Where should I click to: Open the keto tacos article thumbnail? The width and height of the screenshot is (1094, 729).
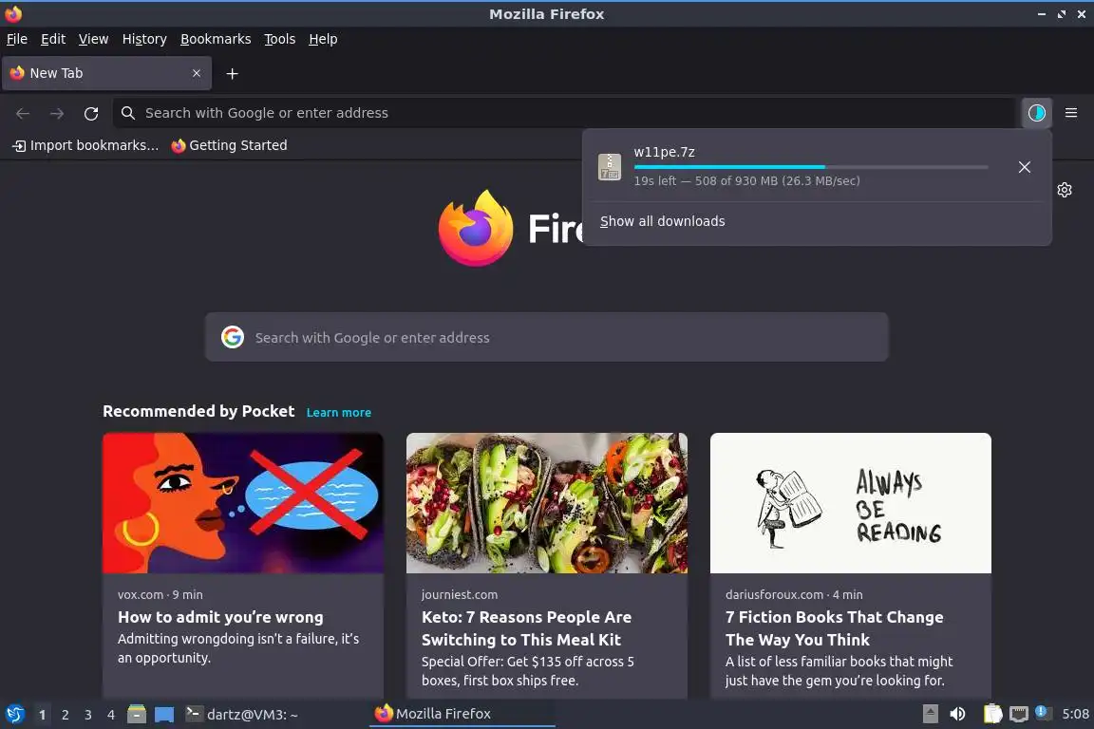tap(546, 503)
